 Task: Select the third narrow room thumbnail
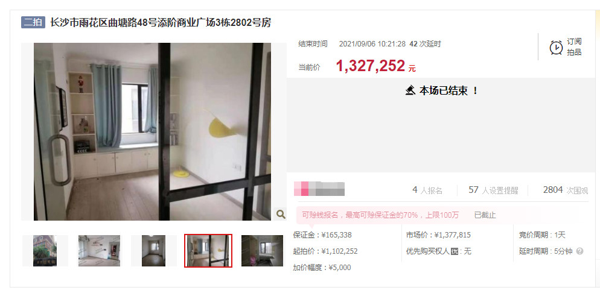153,251
